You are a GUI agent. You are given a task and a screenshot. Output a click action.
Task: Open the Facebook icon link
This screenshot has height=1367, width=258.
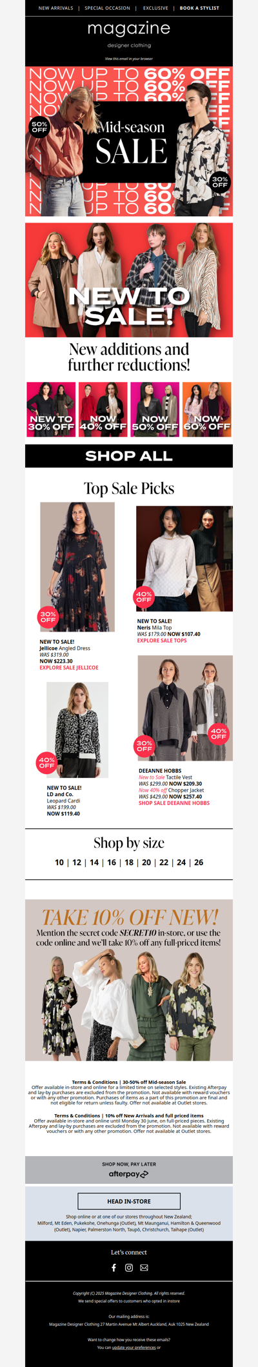[x=114, y=1268]
